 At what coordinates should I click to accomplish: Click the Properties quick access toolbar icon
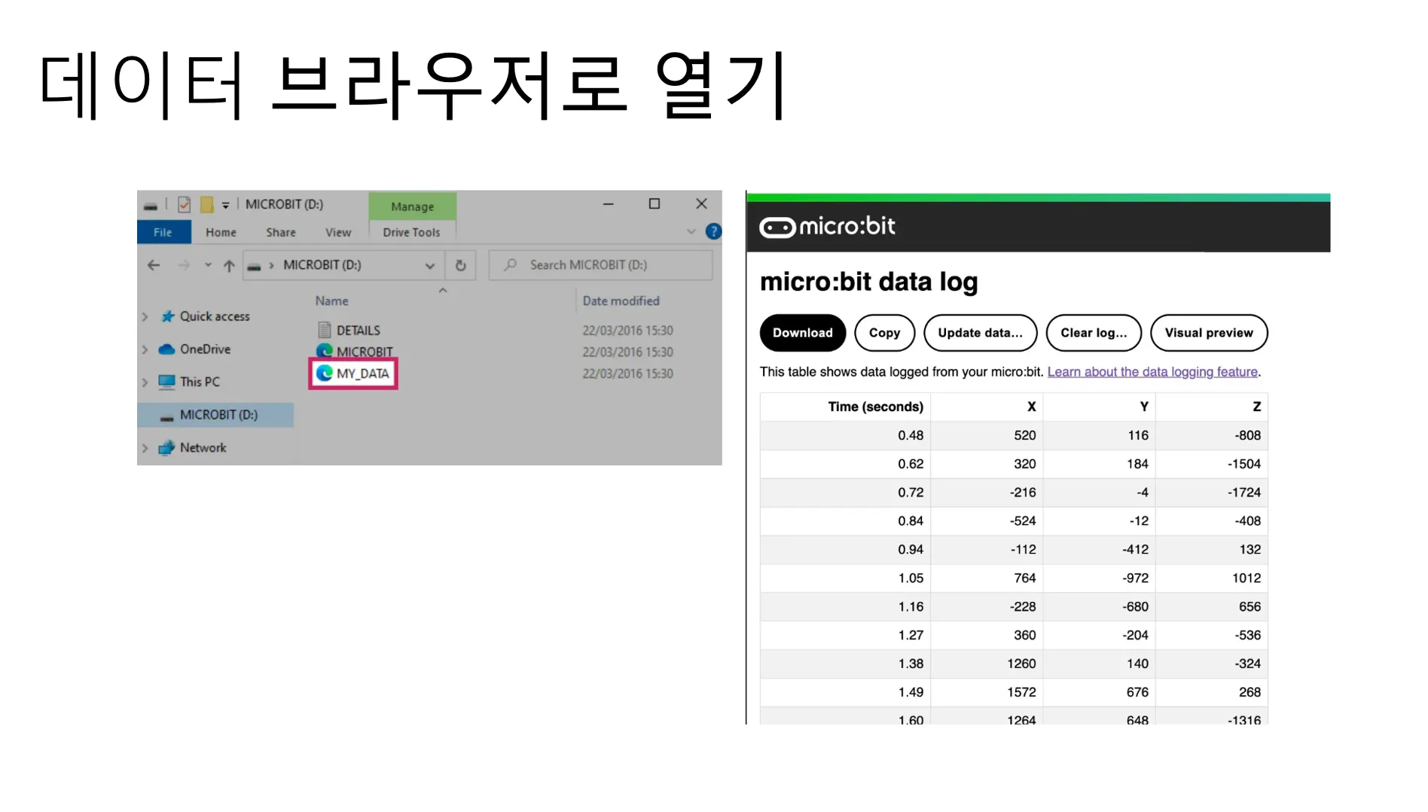pyautogui.click(x=184, y=204)
